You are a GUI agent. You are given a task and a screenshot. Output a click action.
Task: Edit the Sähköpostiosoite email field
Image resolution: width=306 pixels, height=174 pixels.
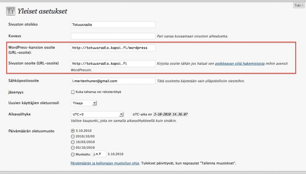click(113, 81)
